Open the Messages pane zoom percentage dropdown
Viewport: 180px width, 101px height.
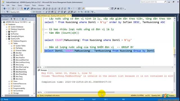[x=44, y=92]
